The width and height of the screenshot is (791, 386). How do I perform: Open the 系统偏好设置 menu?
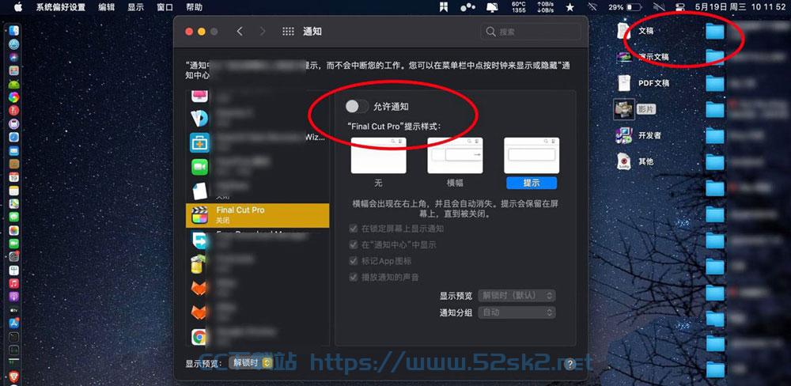(61, 7)
